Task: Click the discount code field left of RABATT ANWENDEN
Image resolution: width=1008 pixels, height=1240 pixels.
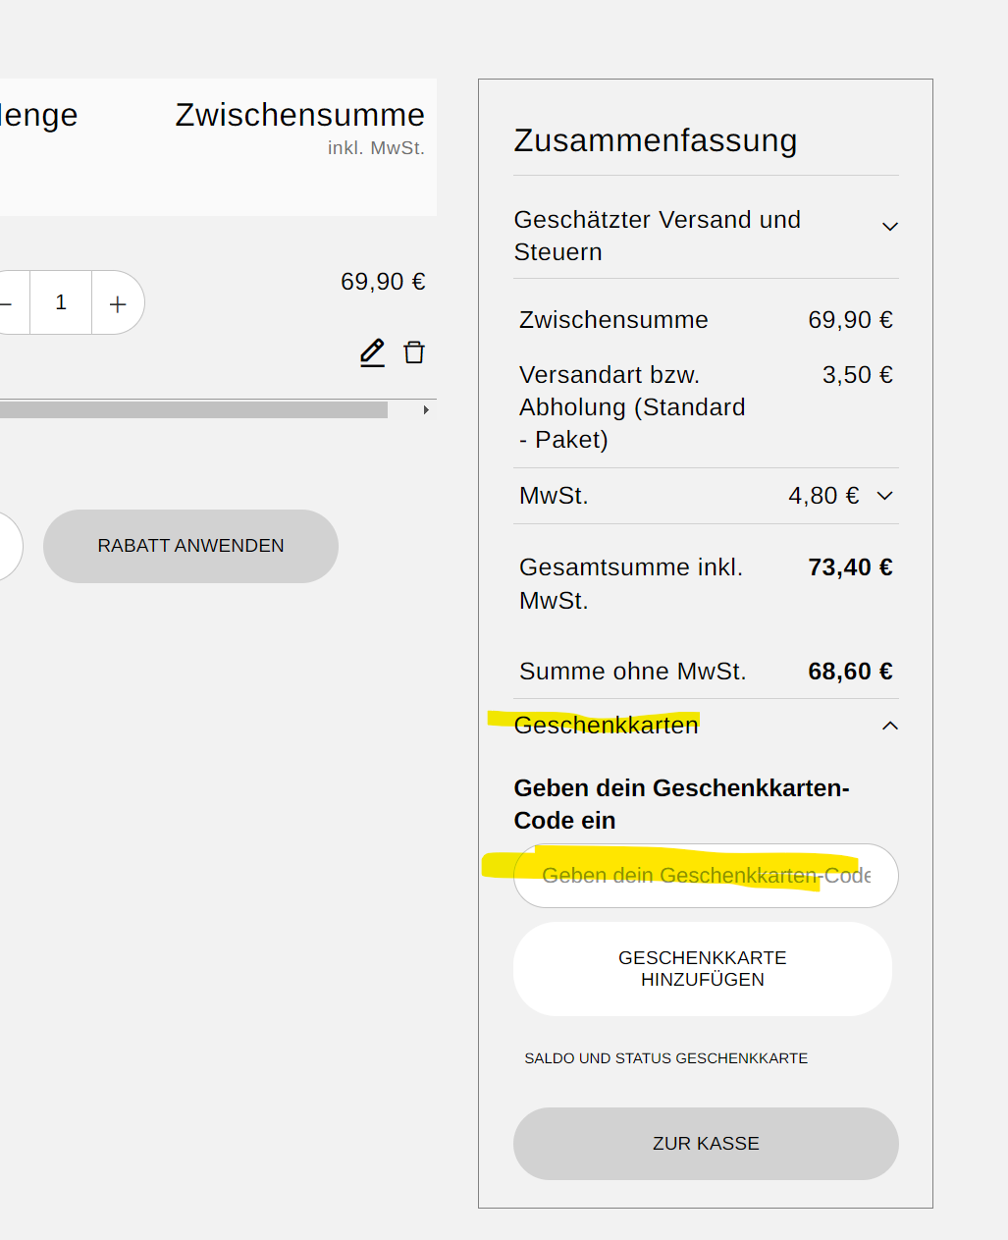Action: click(x=8, y=546)
